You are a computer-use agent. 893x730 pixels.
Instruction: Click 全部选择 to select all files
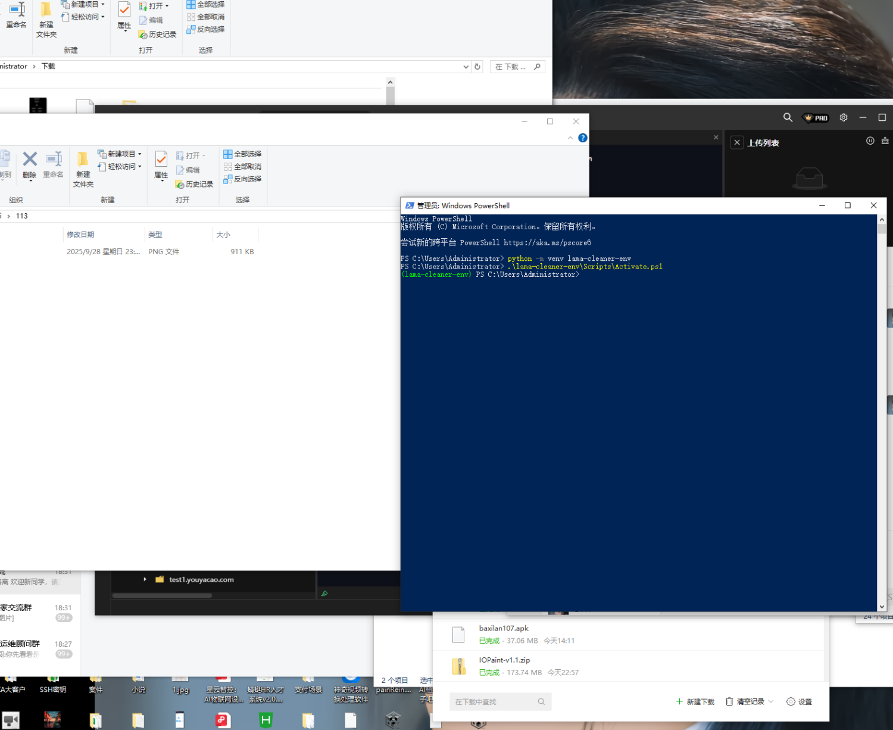coord(242,154)
